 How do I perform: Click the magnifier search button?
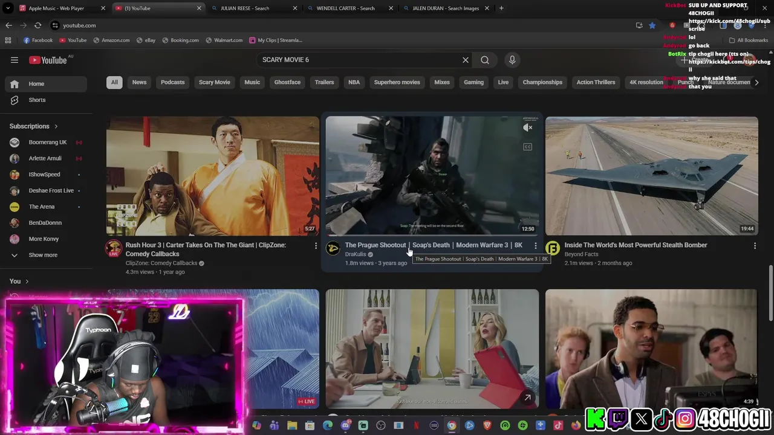click(x=485, y=60)
